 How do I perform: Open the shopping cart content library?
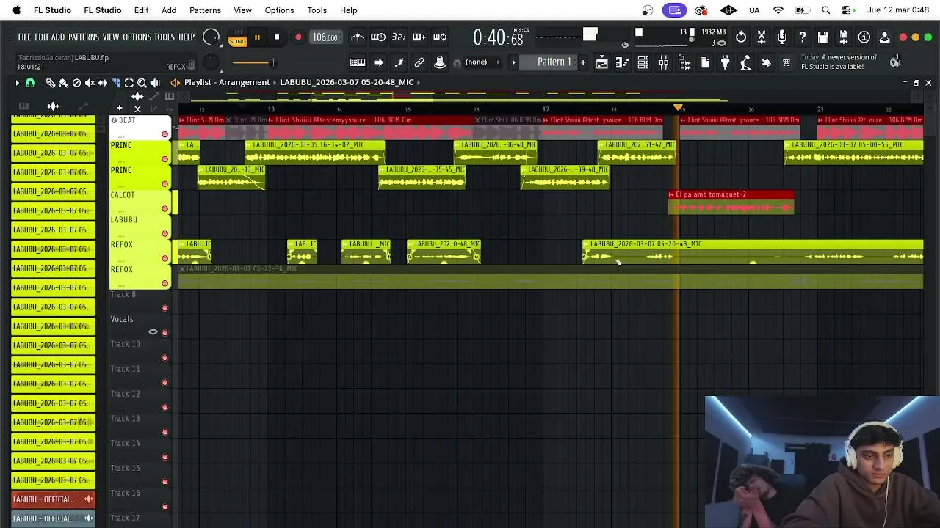click(787, 62)
